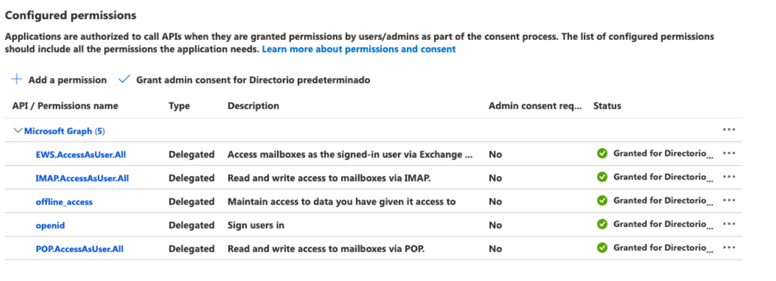Click the checkmark icon for Grant admin consent

point(125,79)
